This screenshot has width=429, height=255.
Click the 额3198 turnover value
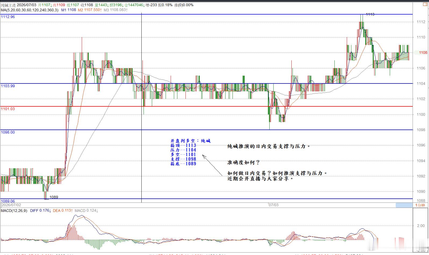tap(116, 5)
